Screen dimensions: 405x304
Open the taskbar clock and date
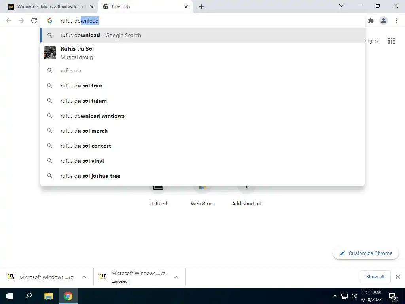[371, 296]
